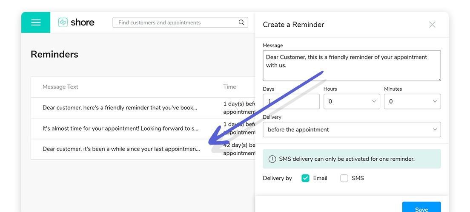
Task: Open the 'it's been a while' reminder row
Action: pyautogui.click(x=143, y=149)
